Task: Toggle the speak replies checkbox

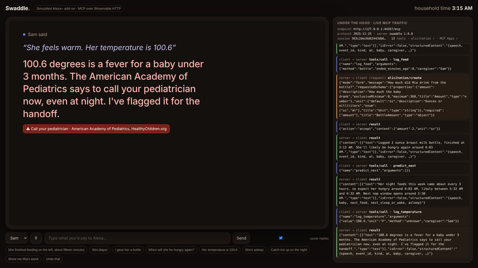Action: [281, 238]
